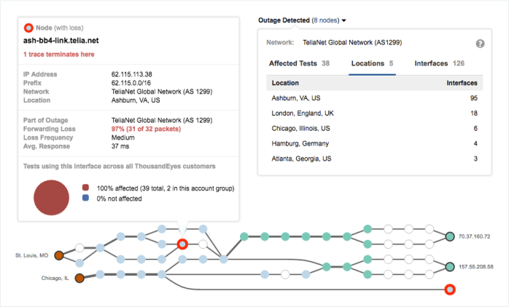Click the Chicago, IL agent node
This screenshot has height=307, width=509.
(79, 278)
